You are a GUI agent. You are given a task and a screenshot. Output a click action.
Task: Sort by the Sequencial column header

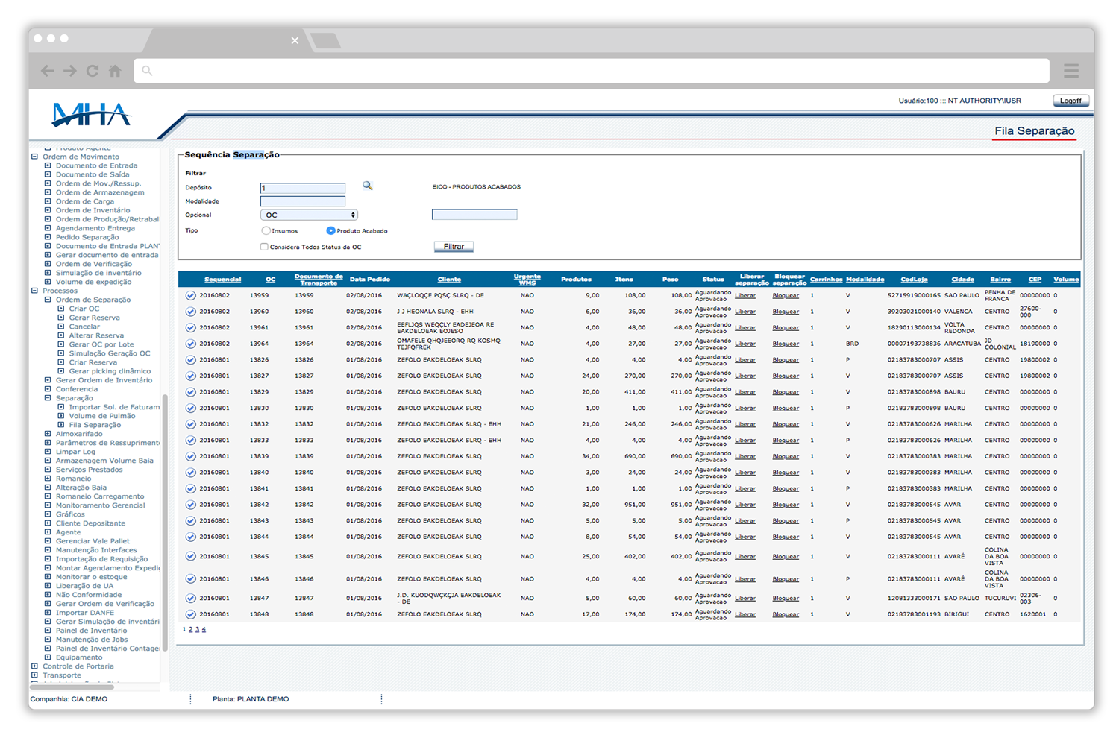222,280
